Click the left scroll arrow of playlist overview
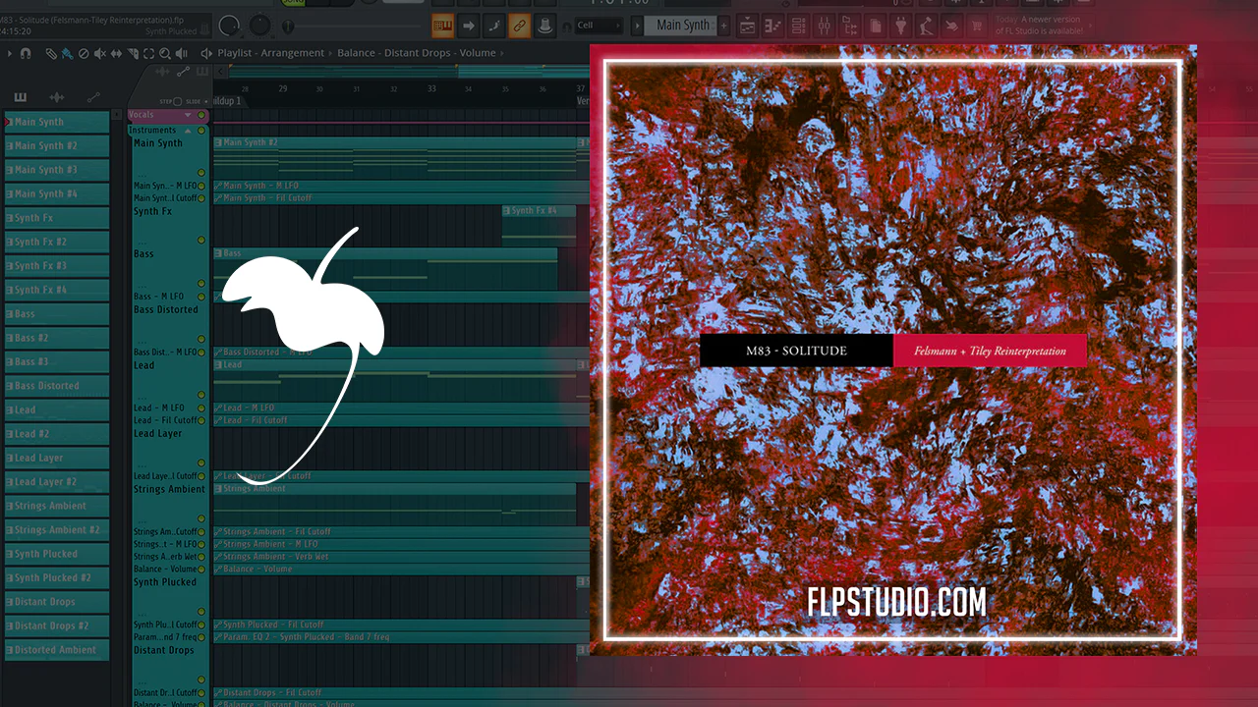Screen dimensions: 1258x707 (x=218, y=71)
